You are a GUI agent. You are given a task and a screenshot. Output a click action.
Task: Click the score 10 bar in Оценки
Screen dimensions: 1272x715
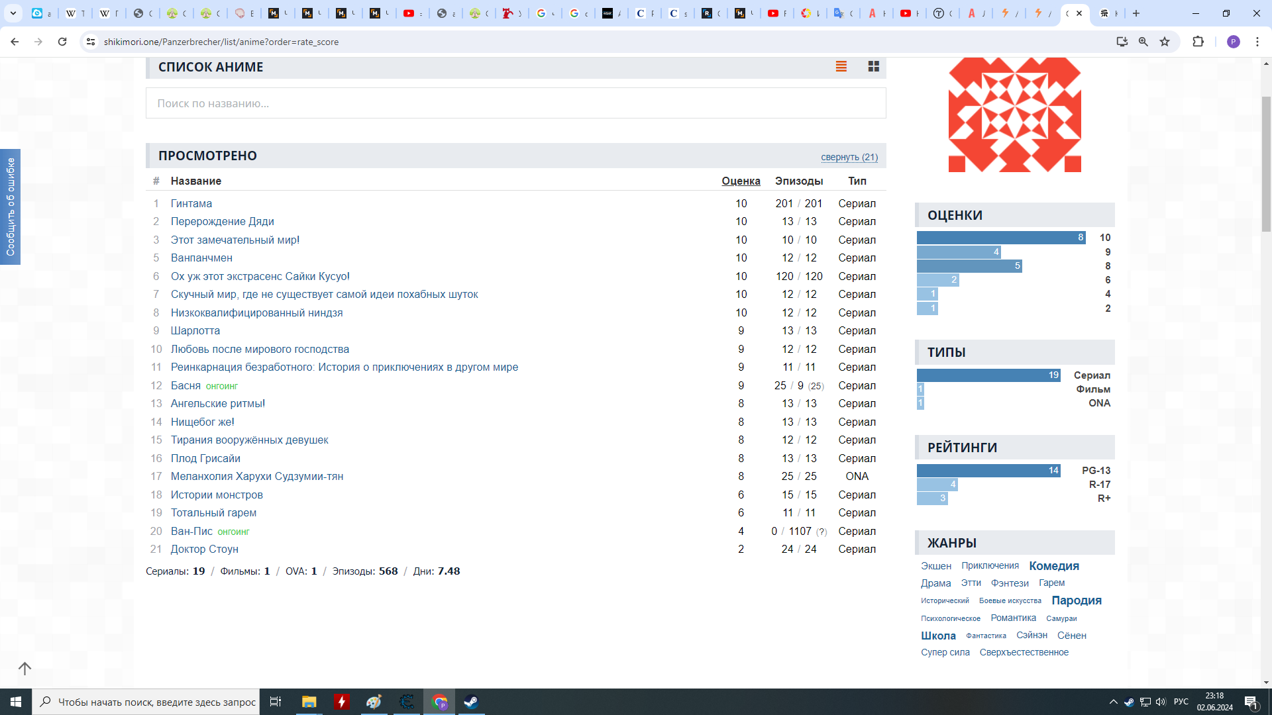[1000, 238]
